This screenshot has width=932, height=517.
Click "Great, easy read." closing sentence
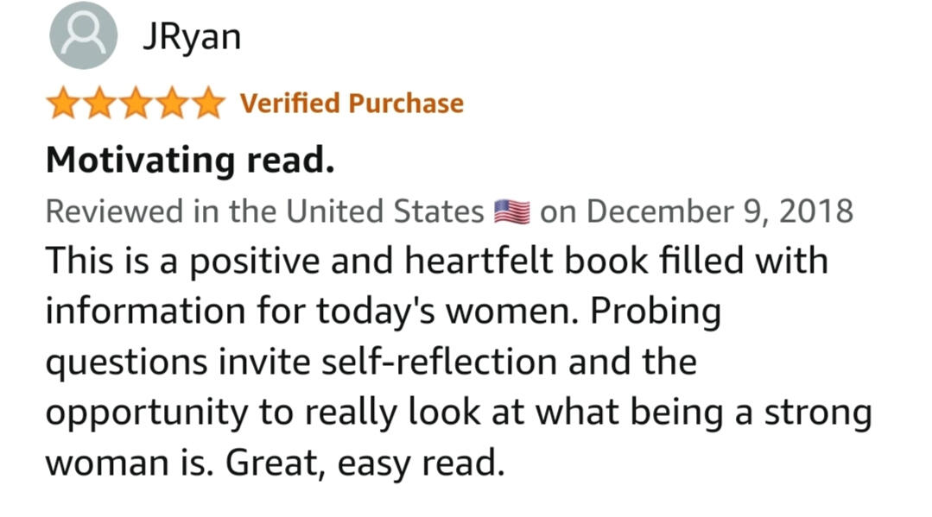pos(365,464)
